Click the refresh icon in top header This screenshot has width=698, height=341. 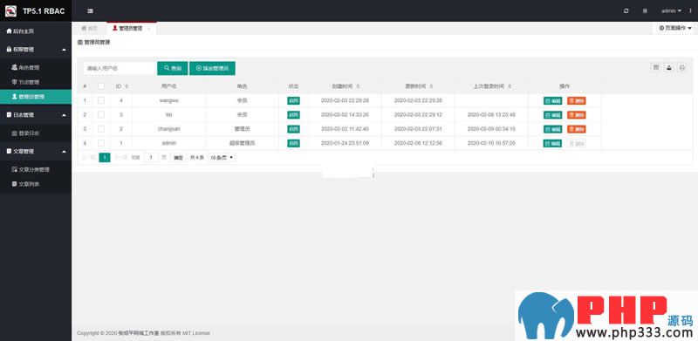[x=626, y=10]
